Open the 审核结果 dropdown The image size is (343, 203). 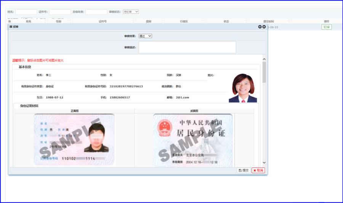coord(145,36)
